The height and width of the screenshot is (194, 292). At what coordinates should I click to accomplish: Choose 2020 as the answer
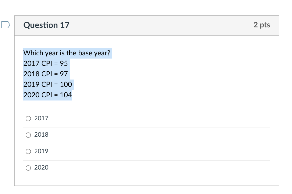coord(28,167)
